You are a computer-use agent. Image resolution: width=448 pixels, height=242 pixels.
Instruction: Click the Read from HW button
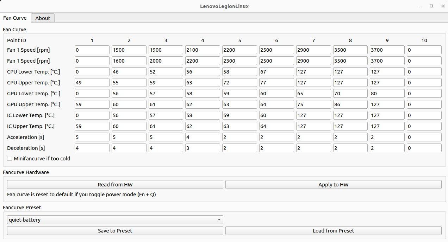(115, 185)
